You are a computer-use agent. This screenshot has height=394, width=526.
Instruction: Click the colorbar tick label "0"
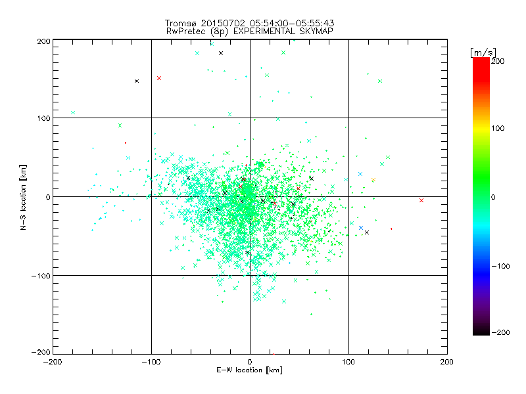tap(493, 197)
